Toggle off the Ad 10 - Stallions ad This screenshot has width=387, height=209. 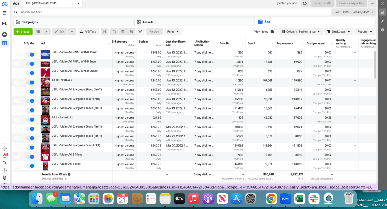click(x=30, y=82)
